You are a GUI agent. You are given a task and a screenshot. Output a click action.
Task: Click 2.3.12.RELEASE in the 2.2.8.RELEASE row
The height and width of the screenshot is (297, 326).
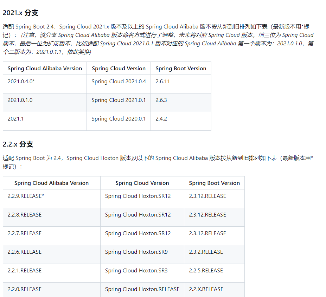tap(215, 217)
